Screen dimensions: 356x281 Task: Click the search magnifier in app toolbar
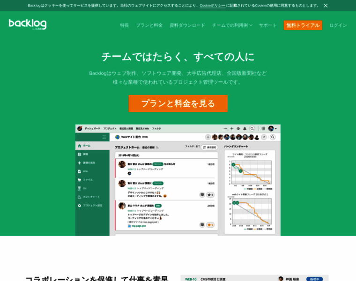point(252,129)
